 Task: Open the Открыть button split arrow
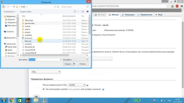pos(74,64)
